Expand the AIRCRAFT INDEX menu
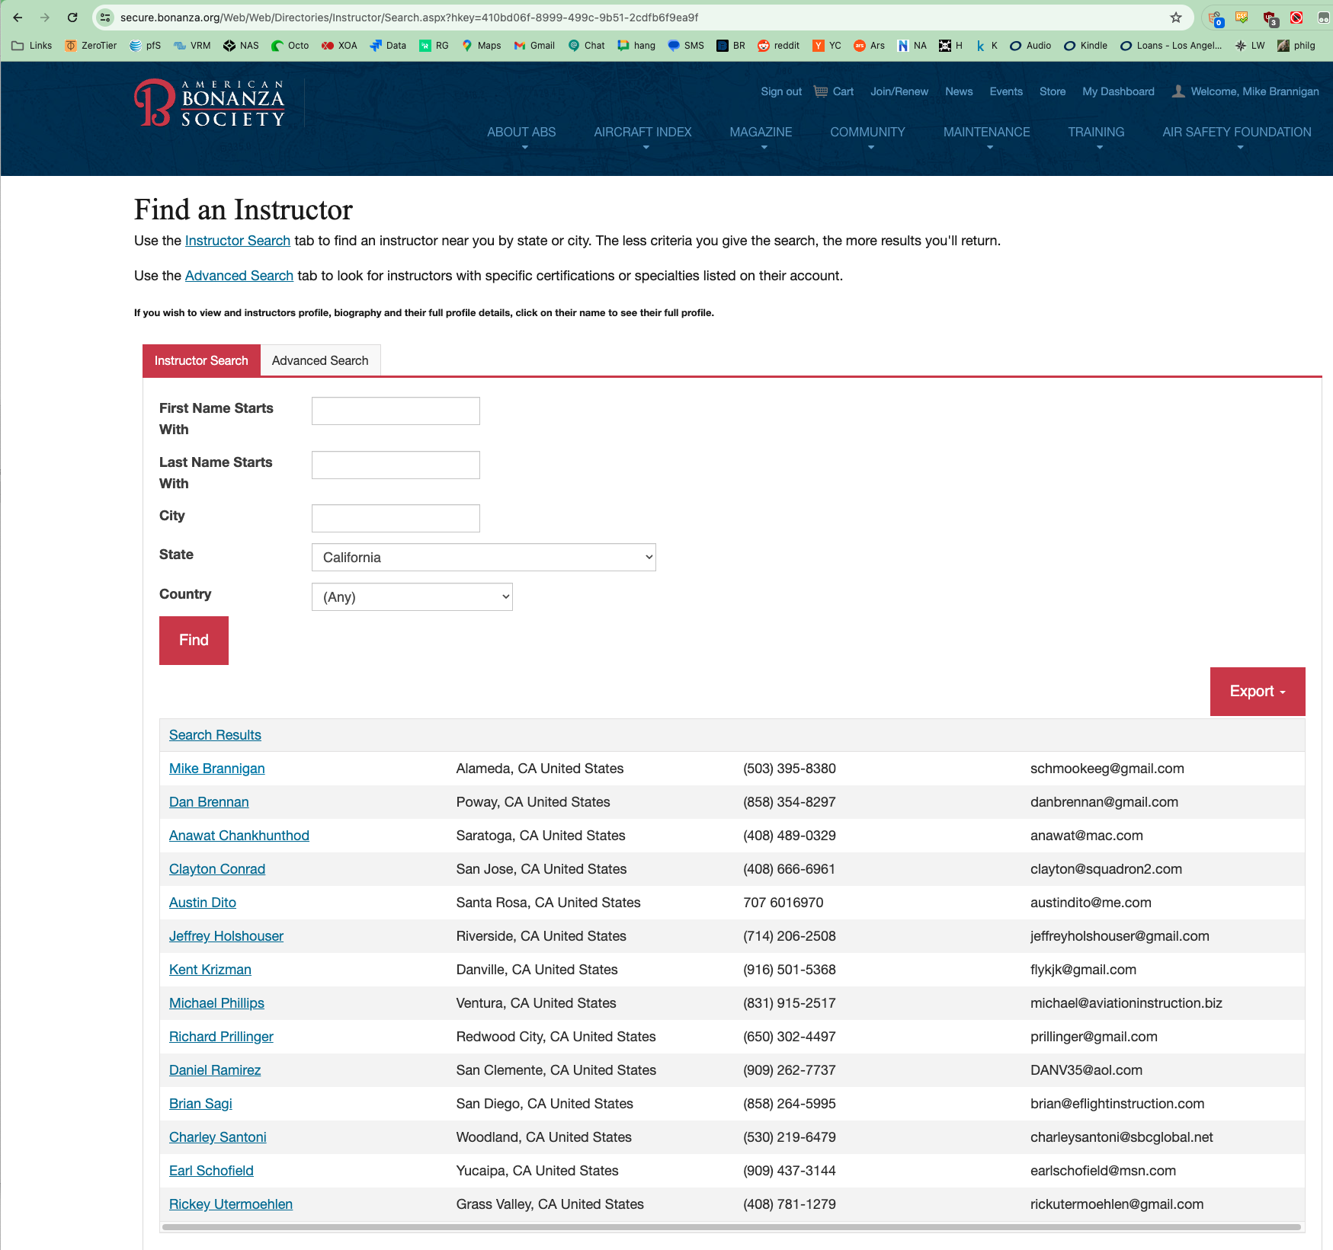 click(642, 133)
